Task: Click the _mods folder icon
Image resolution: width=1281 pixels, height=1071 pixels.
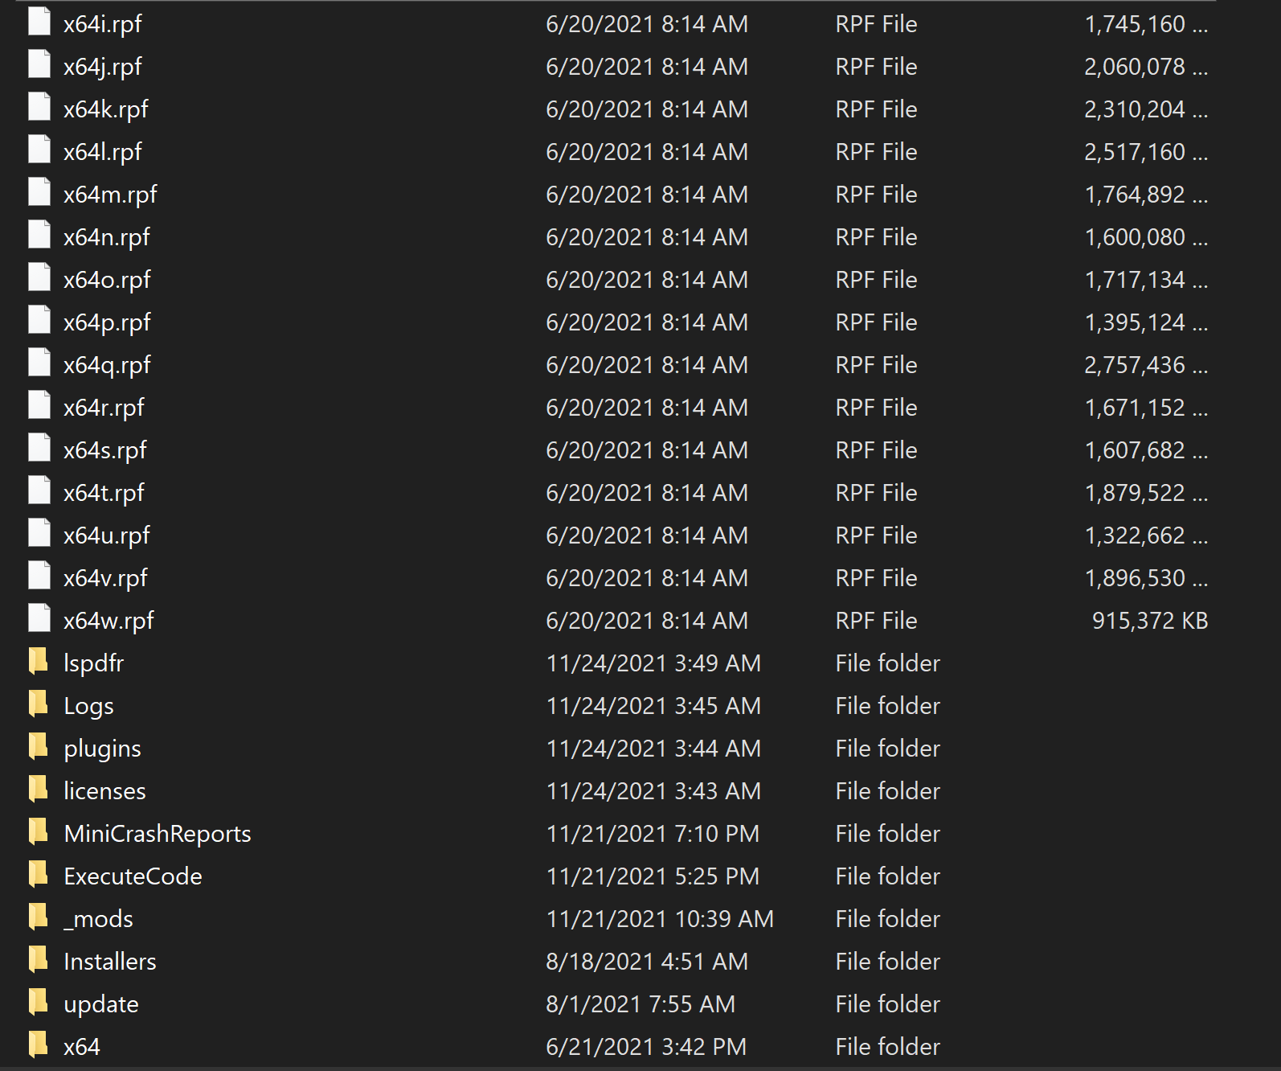Action: click(39, 917)
